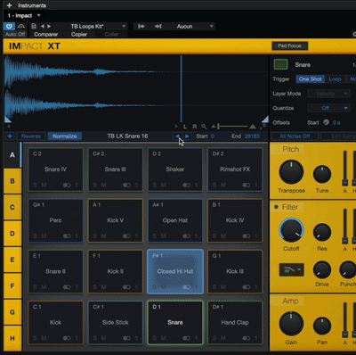Click the green Snare pad color swatch
This screenshot has width=356, height=355.
(x=280, y=64)
